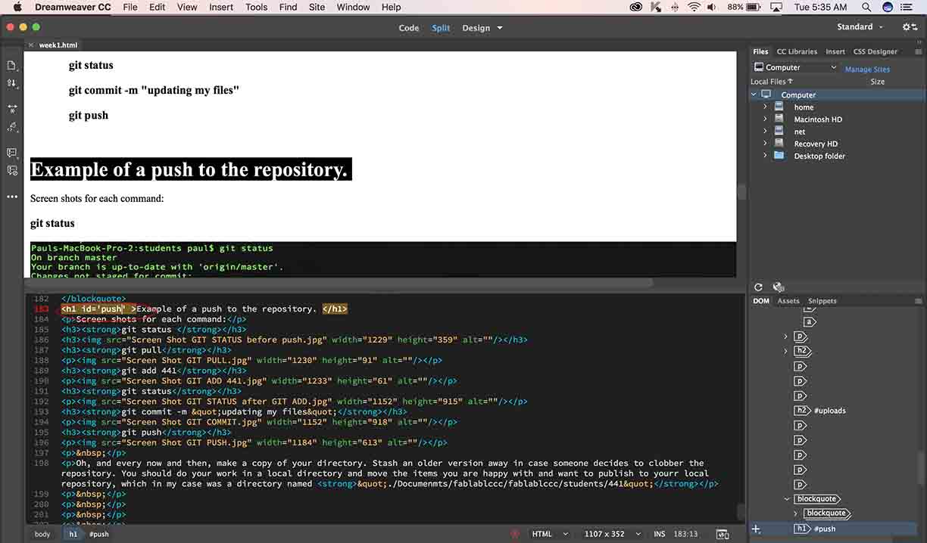The width and height of the screenshot is (927, 543).
Task: Expand the Macintosh HD node
Action: coord(765,119)
